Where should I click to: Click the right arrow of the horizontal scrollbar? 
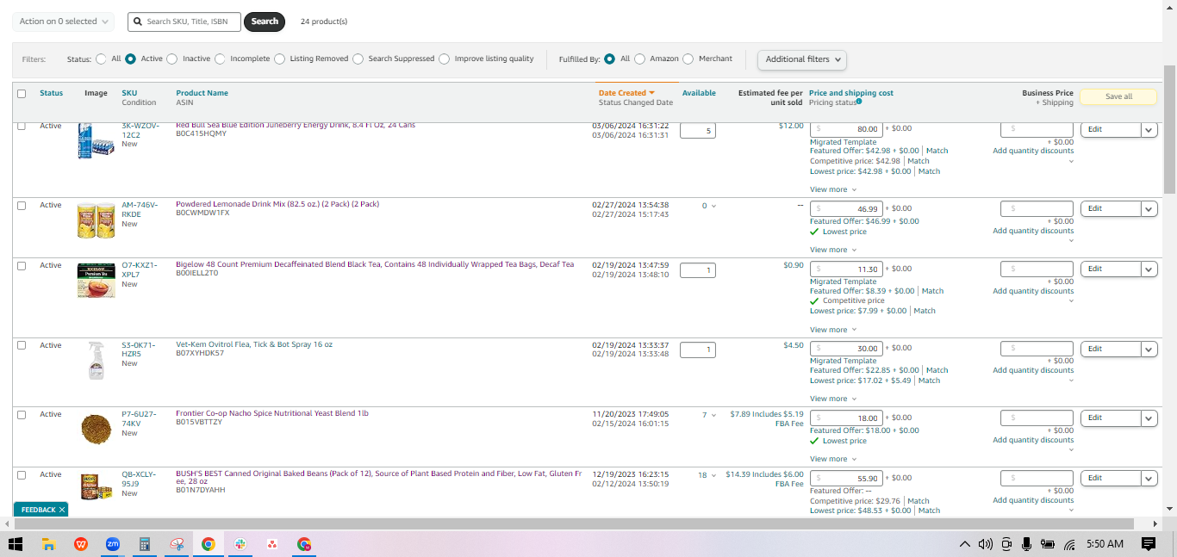1155,523
